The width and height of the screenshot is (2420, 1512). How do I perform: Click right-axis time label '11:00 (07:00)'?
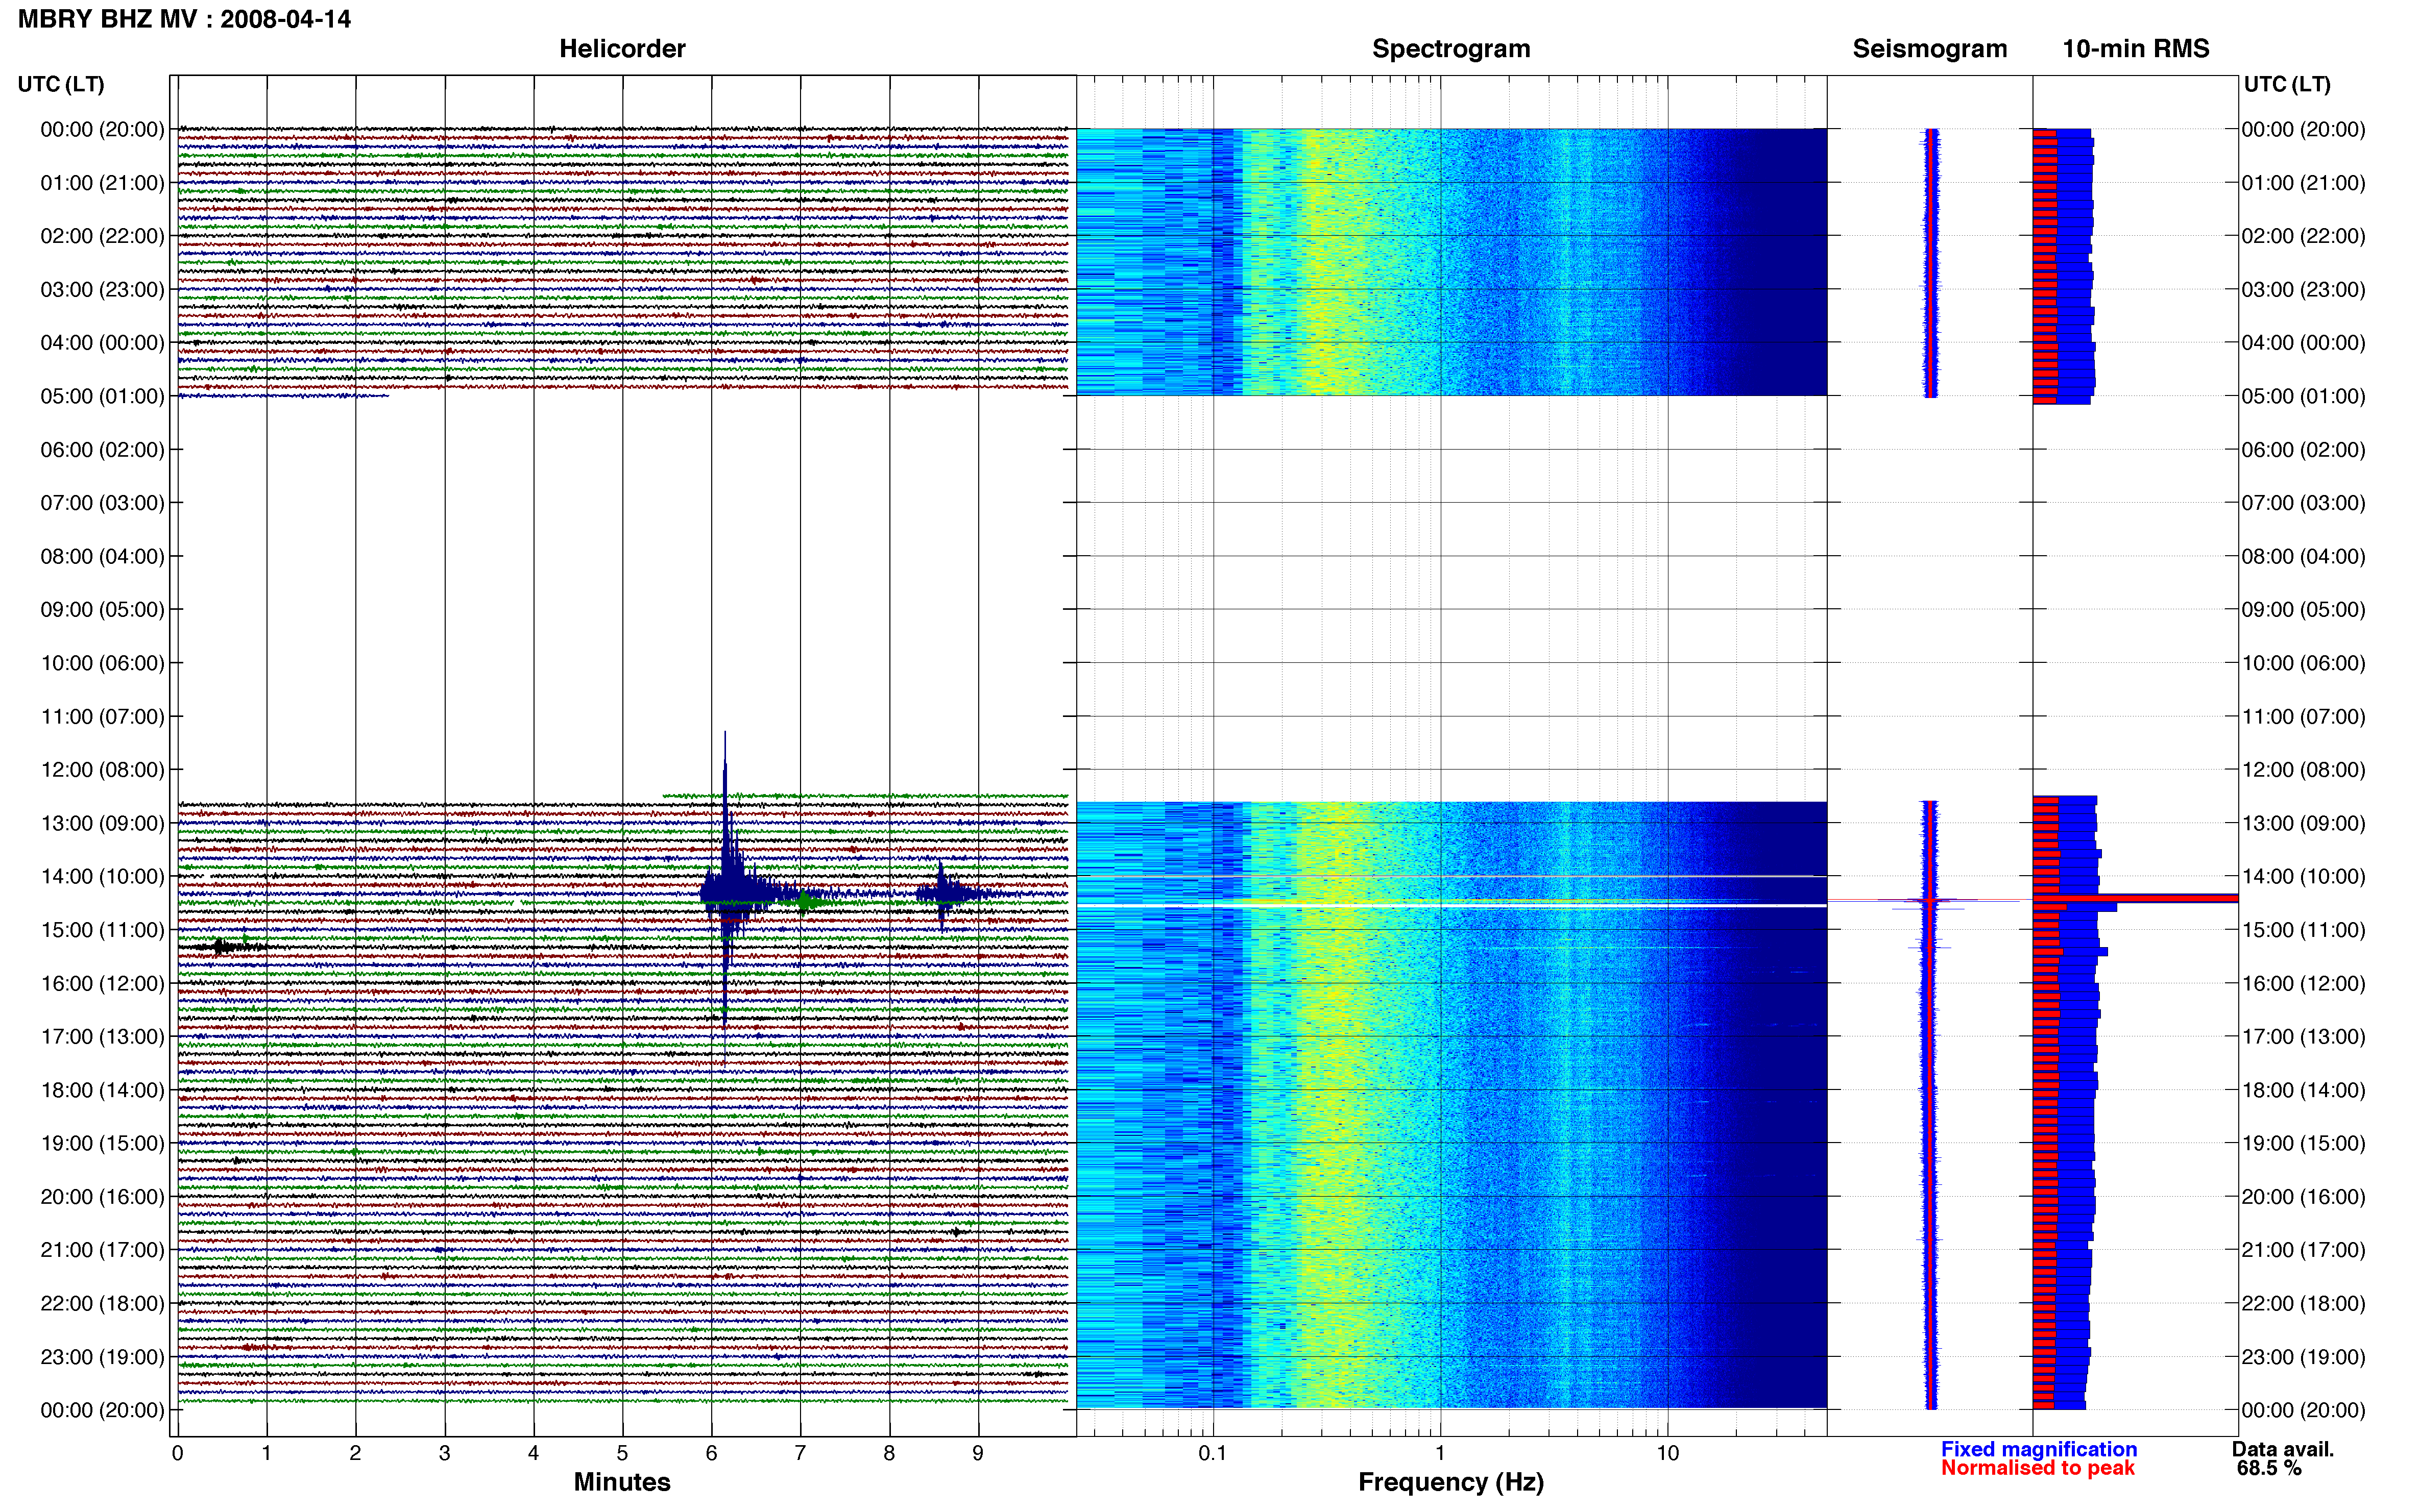[x=2303, y=717]
